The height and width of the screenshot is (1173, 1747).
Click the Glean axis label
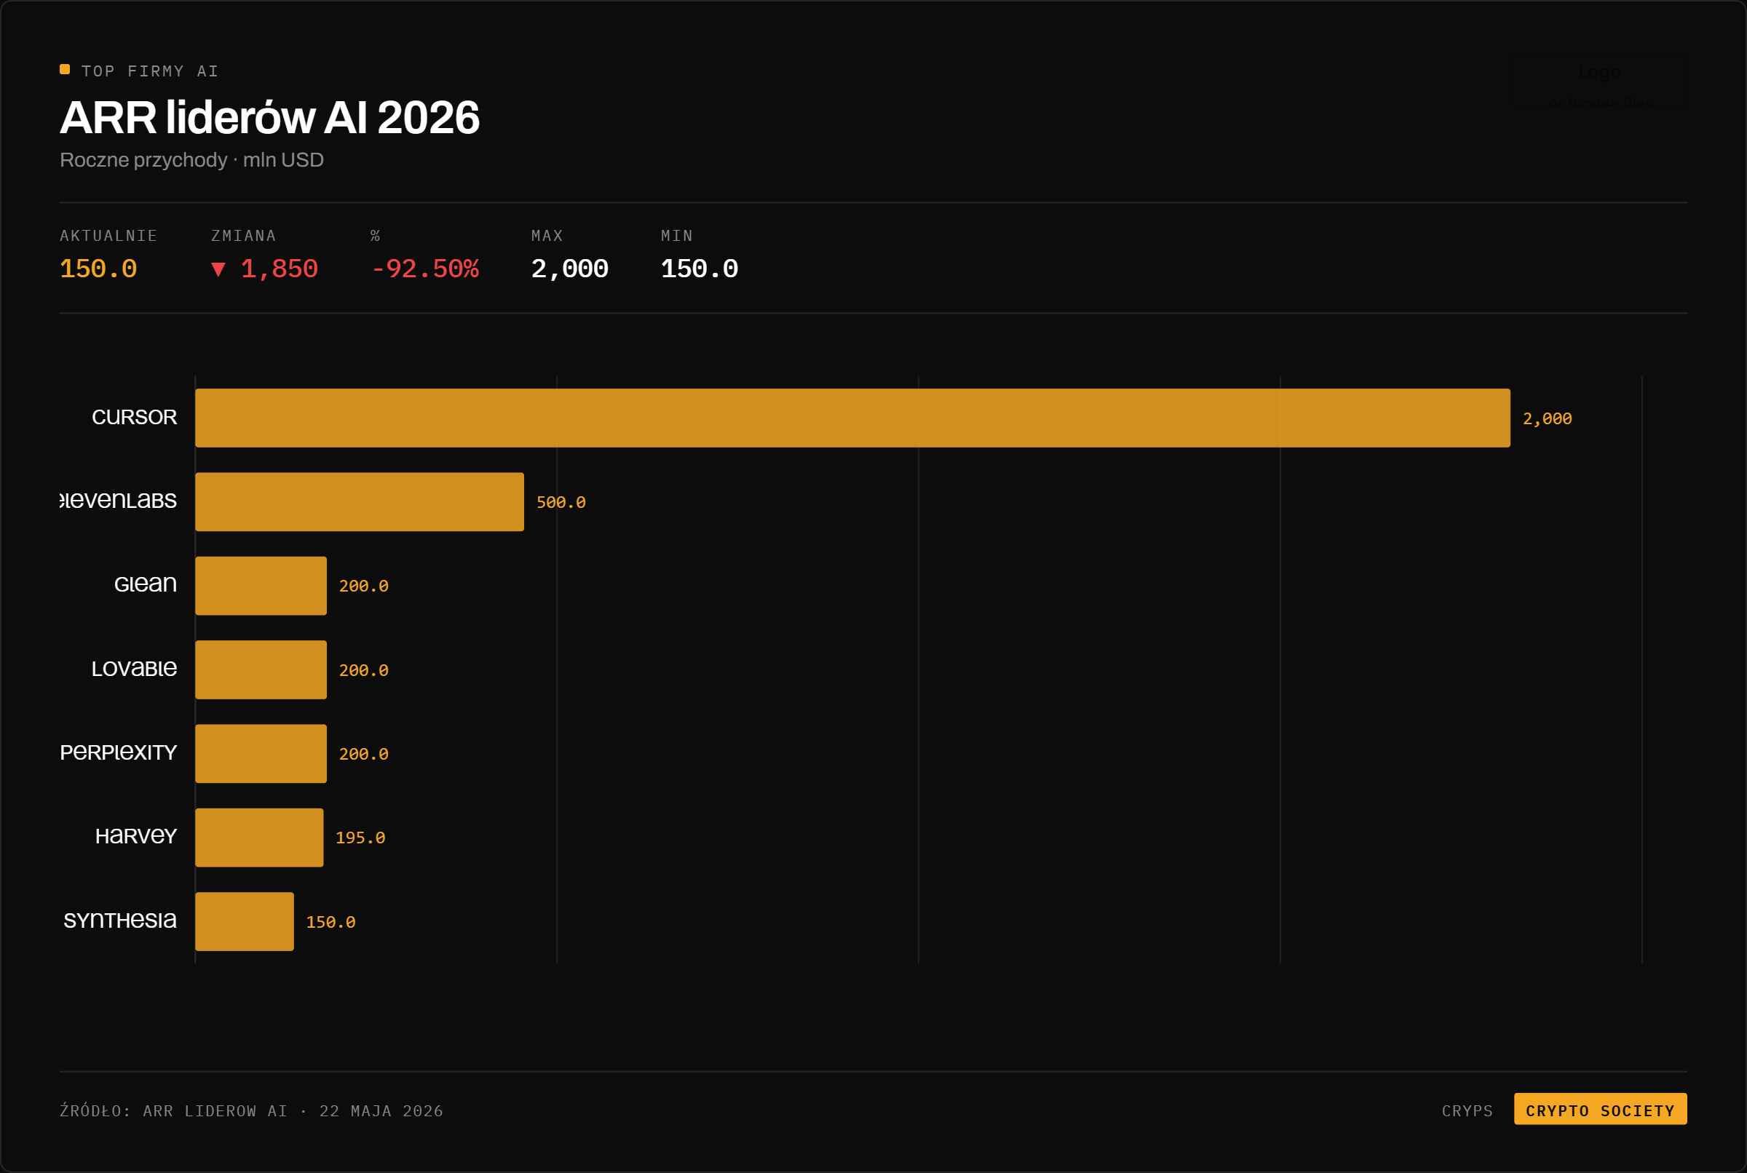(145, 584)
